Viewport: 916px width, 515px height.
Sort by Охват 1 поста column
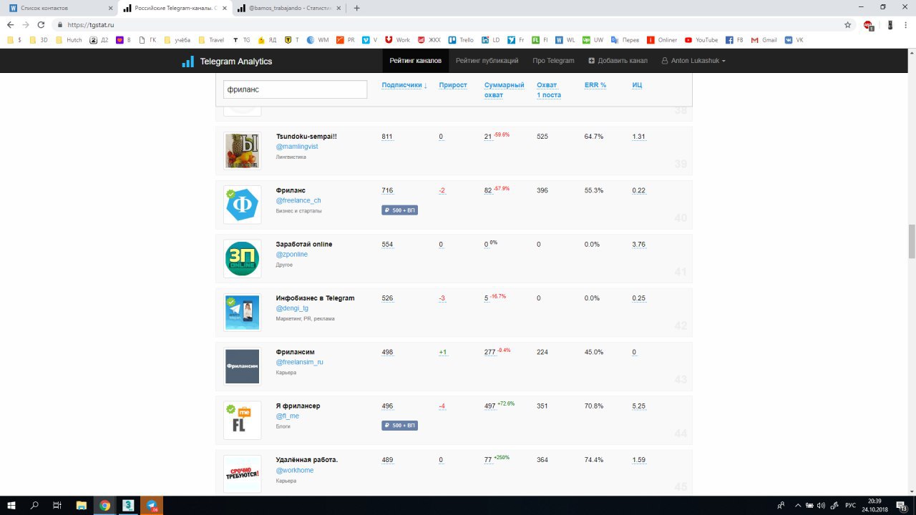pos(549,89)
